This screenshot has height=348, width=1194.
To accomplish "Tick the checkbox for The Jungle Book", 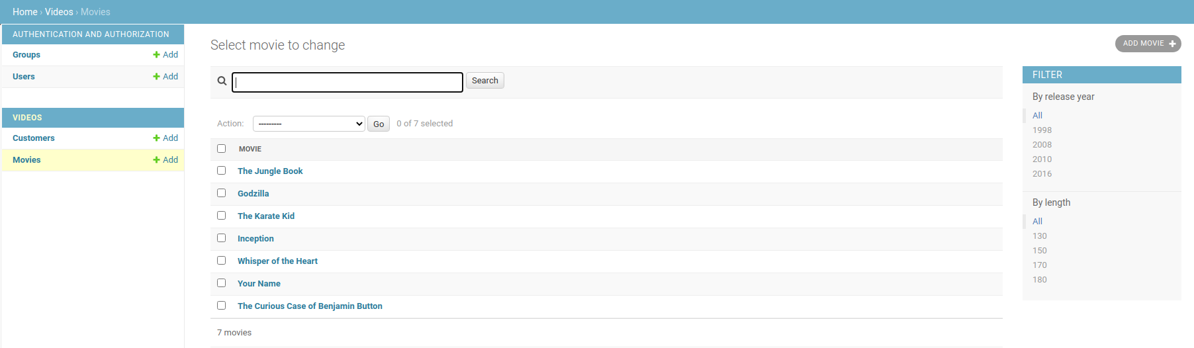I will [x=222, y=171].
